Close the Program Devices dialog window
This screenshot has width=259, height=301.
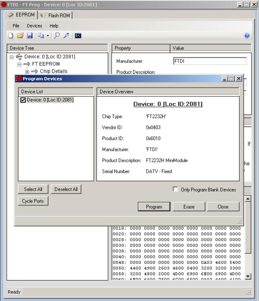point(238,79)
